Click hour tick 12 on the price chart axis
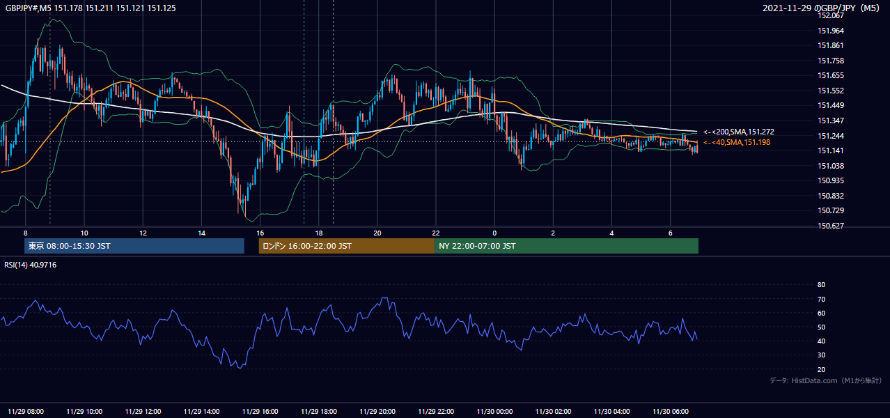 (143, 233)
